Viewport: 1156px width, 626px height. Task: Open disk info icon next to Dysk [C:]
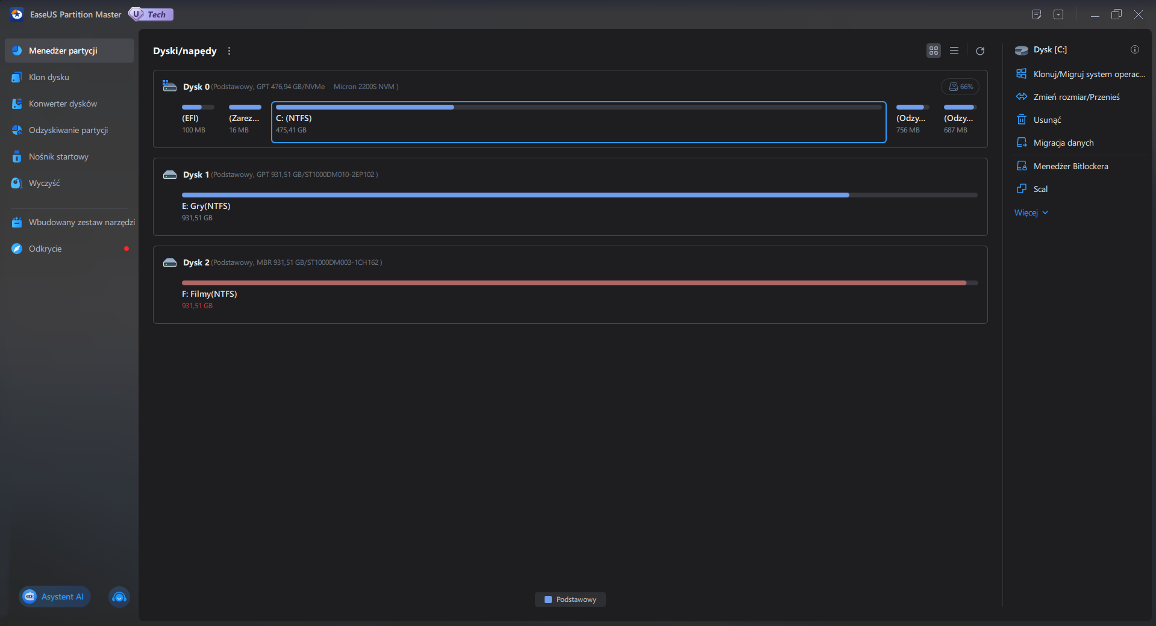(1135, 49)
